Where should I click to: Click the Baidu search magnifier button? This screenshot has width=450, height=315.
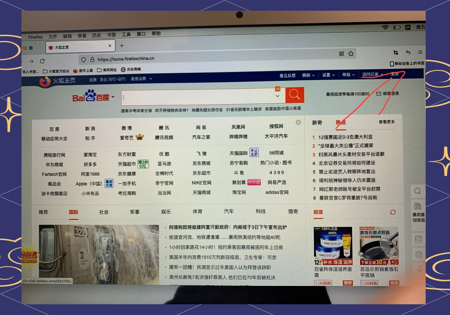(x=295, y=95)
